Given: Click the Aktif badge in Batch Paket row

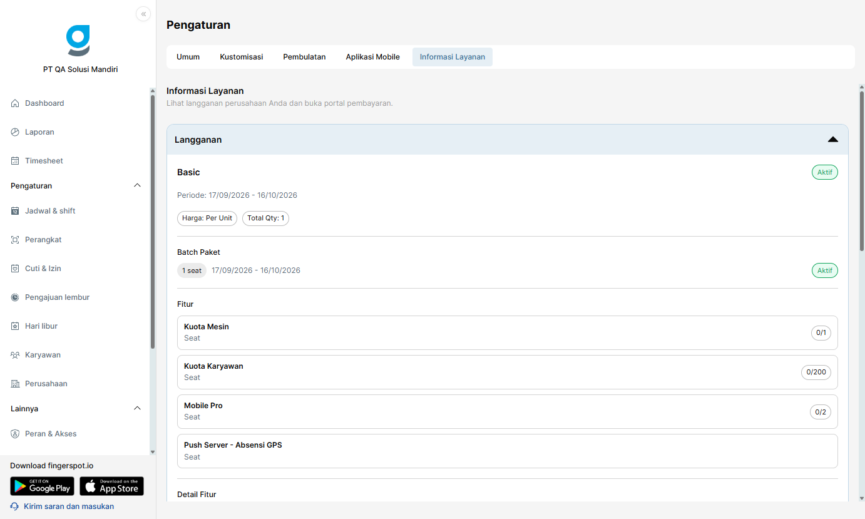Looking at the screenshot, I should [x=825, y=270].
